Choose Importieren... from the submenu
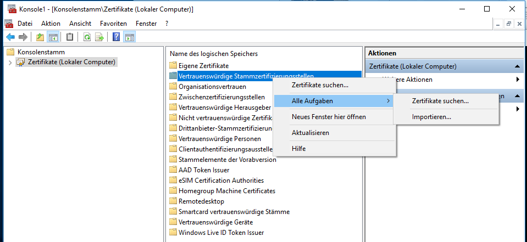The width and height of the screenshot is (527, 242). coord(431,117)
